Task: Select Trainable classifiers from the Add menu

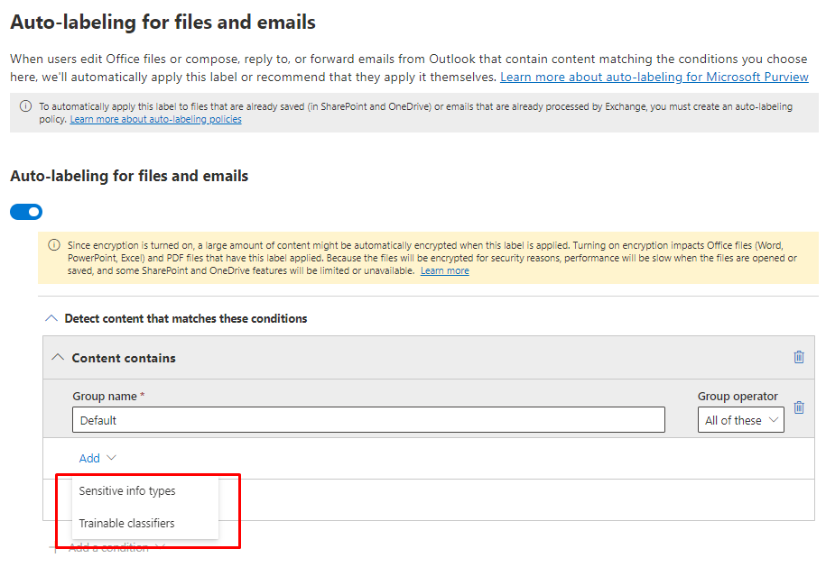Action: [x=127, y=523]
